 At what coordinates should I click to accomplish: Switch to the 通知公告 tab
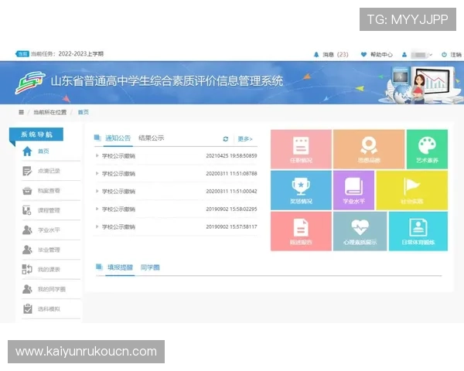tap(118, 138)
